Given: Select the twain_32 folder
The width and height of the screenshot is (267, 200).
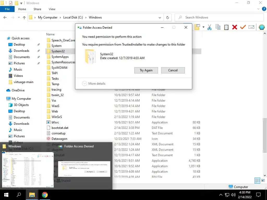Looking at the screenshot, I should coord(58,95).
